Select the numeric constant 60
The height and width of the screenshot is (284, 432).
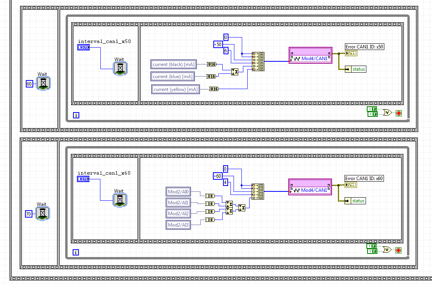coord(29,84)
